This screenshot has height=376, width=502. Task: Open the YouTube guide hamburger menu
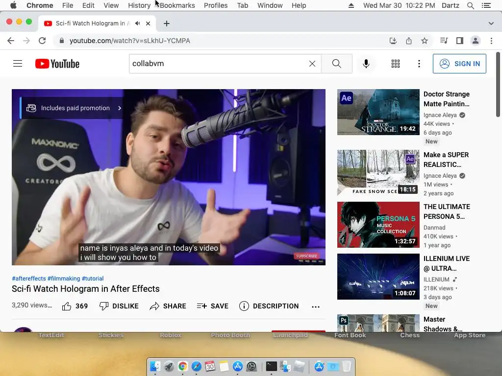click(18, 64)
